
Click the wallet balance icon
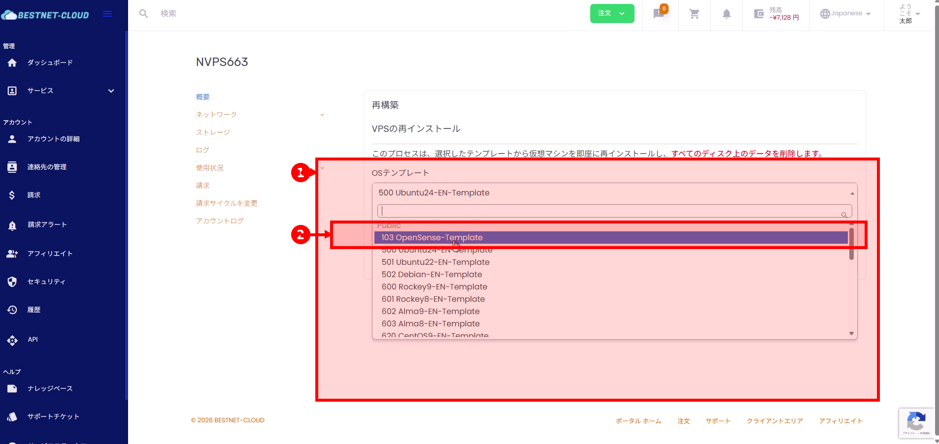tap(759, 14)
